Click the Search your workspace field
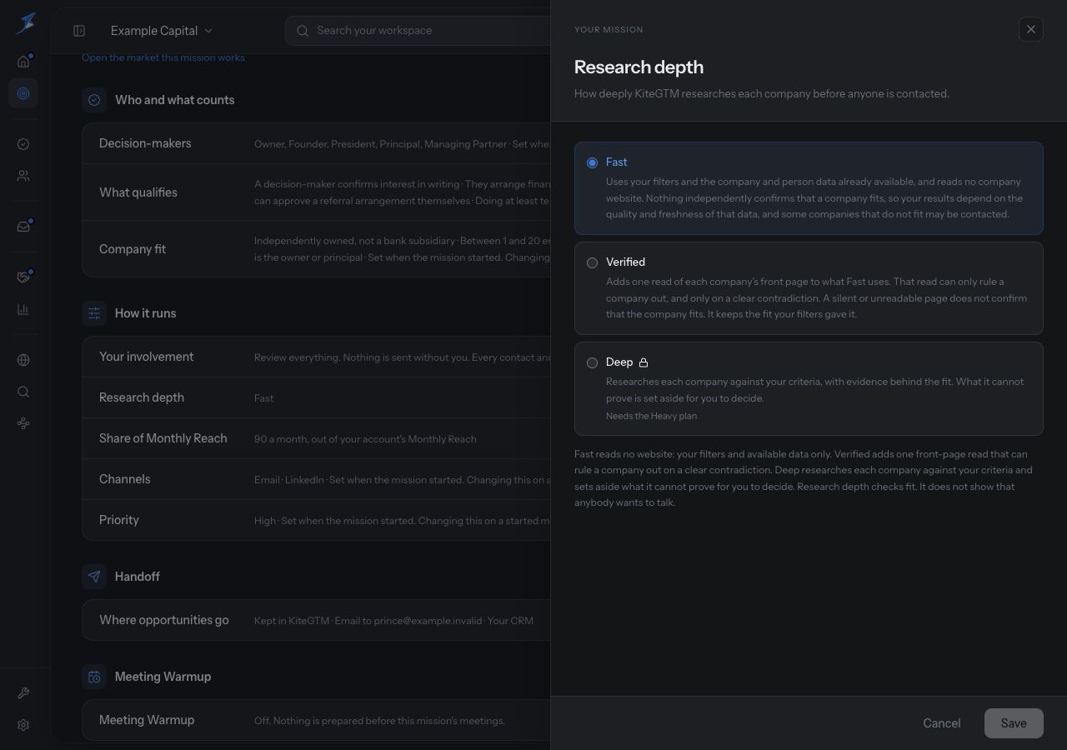Viewport: 1067px width, 750px height. 418,31
